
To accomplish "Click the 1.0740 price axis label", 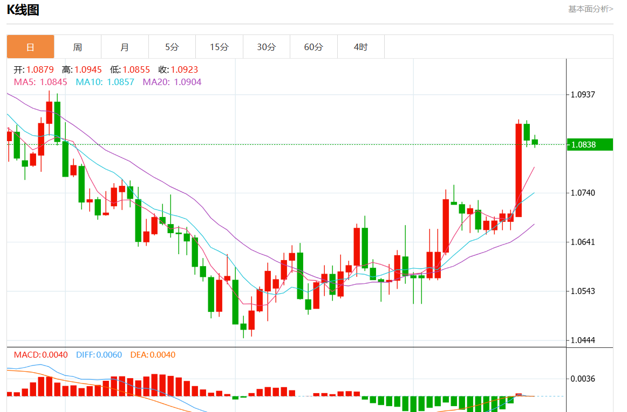I will (583, 193).
